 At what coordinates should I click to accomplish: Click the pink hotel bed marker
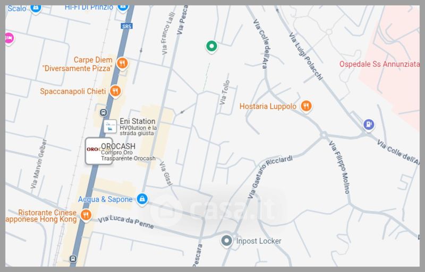point(9,38)
